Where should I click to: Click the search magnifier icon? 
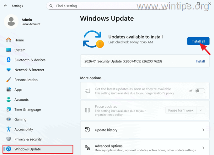click(x=51, y=6)
